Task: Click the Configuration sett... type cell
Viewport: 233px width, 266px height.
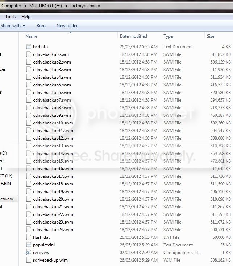Action: tap(182, 253)
